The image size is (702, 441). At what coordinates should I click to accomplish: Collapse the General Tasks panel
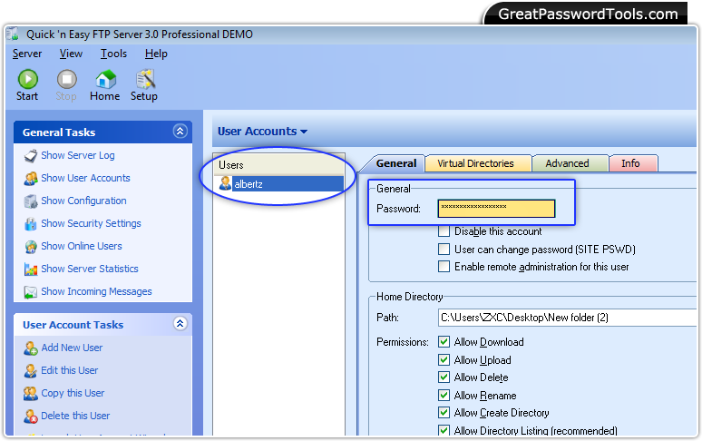(x=180, y=132)
